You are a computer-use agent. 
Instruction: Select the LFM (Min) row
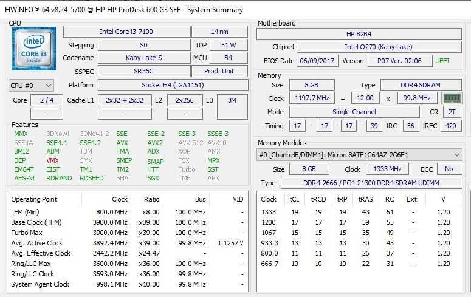(x=128, y=212)
